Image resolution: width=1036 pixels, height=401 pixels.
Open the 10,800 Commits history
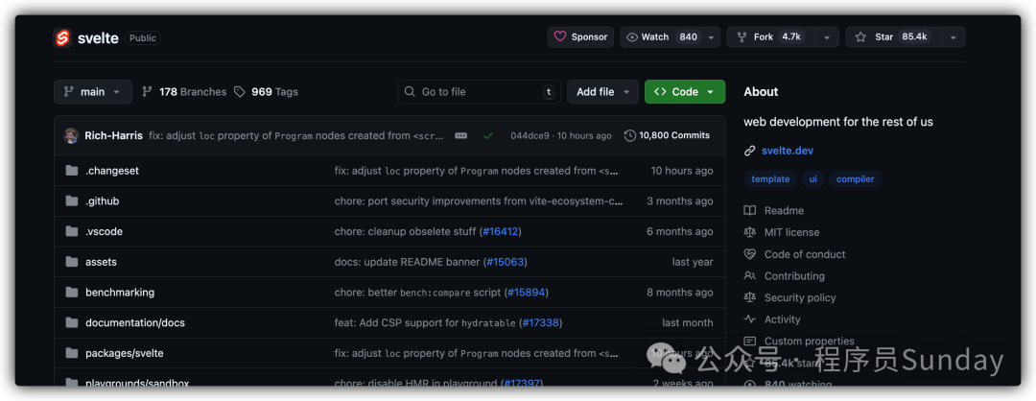[x=667, y=136]
